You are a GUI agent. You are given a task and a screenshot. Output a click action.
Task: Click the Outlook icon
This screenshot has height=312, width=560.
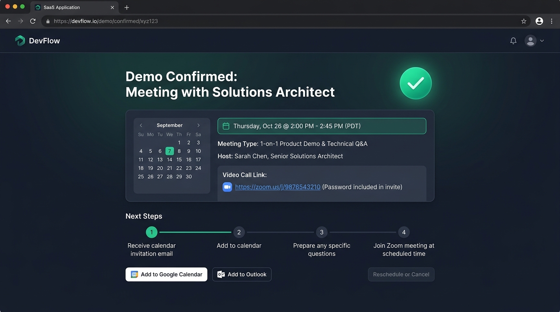[221, 275]
